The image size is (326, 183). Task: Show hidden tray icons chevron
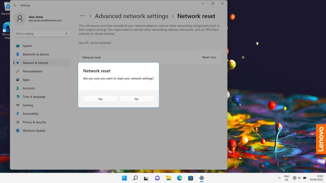(x=279, y=178)
